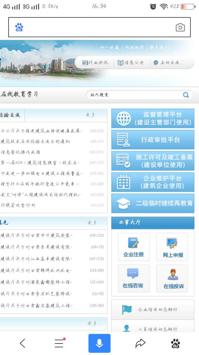Image resolution: width=199 pixels, height=355 pixels.
Task: Open the 行业快讯 nav item
Action: 95,62
